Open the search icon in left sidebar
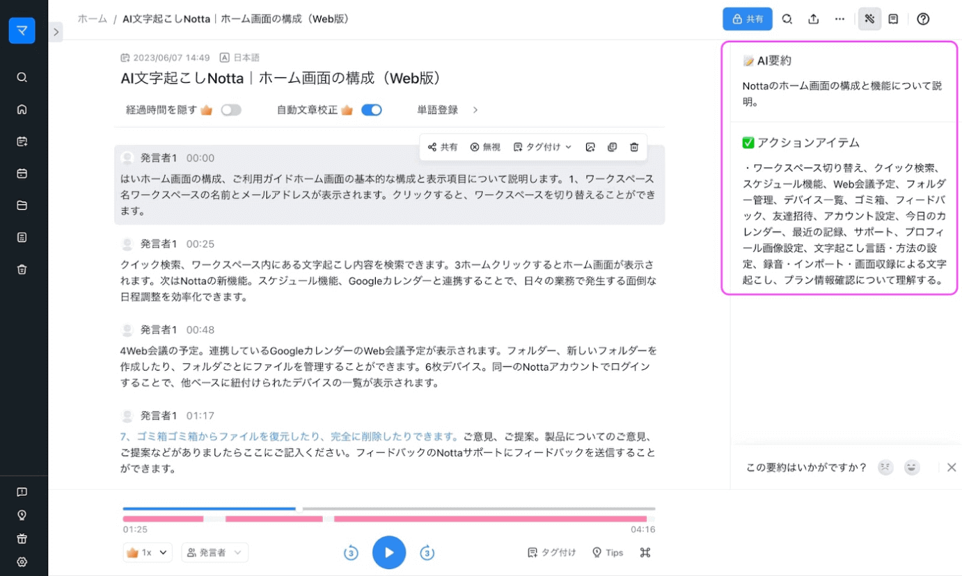 point(22,77)
